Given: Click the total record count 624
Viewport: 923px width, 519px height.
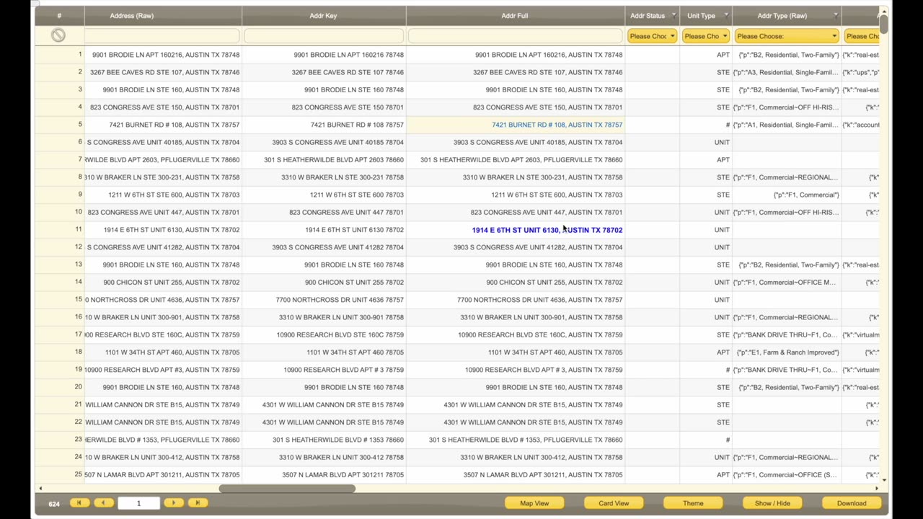Looking at the screenshot, I should click(x=54, y=503).
